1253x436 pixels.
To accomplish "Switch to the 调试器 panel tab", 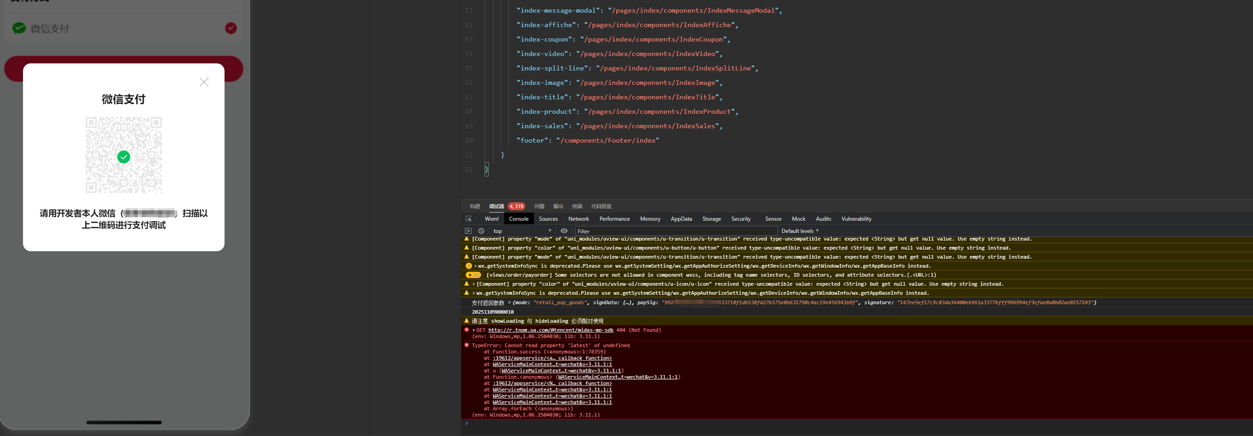I will tap(496, 206).
